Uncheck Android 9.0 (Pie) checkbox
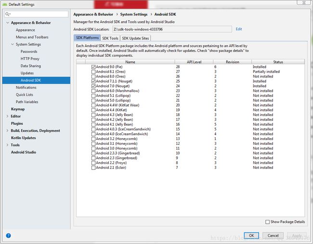313x244 pixels. click(x=93, y=67)
